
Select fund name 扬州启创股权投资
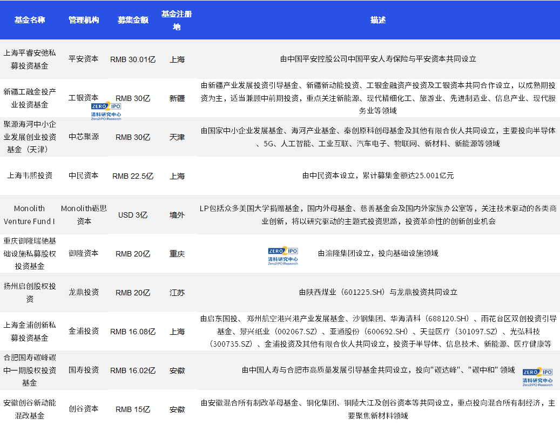coord(30,293)
